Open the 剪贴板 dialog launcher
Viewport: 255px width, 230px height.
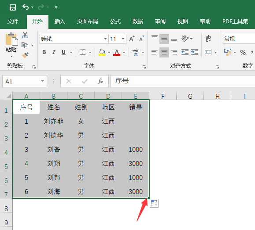34,67
